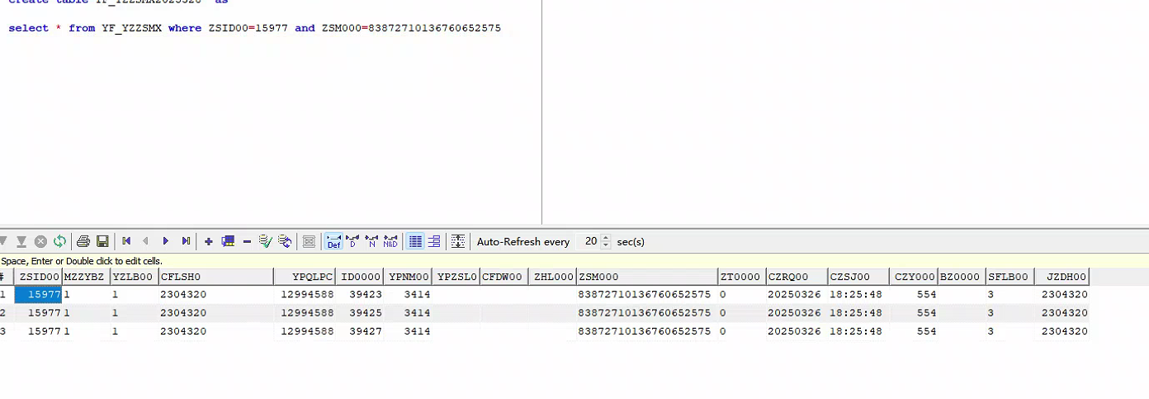Click the CFLSH0 column header
Image resolution: width=1149 pixels, height=399 pixels.
click(215, 277)
